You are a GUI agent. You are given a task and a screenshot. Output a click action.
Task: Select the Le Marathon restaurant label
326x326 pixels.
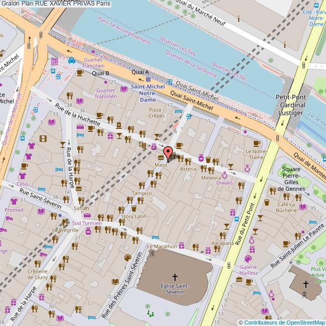coord(161,246)
